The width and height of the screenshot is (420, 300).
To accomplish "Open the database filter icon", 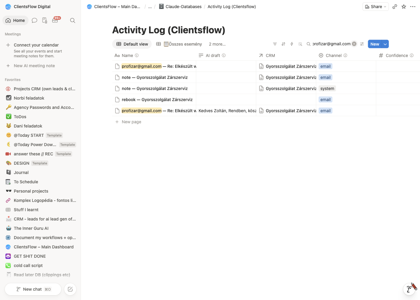I will (x=275, y=44).
